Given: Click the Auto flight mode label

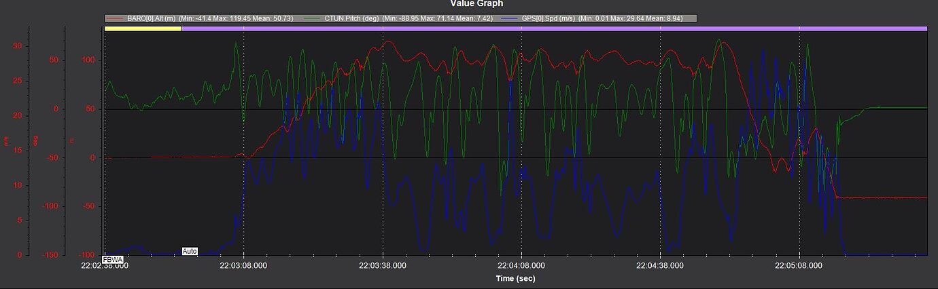Looking at the screenshot, I should click(x=190, y=251).
